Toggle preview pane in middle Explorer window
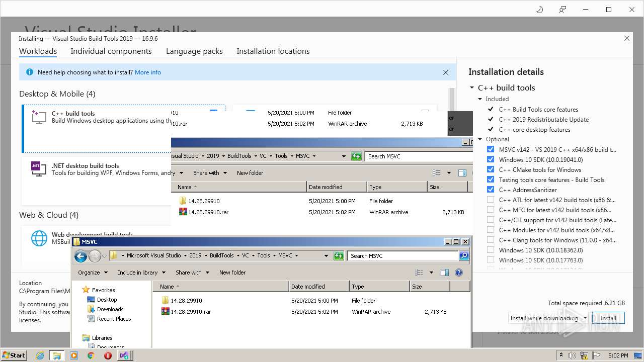This screenshot has height=362, width=644. 462,173
